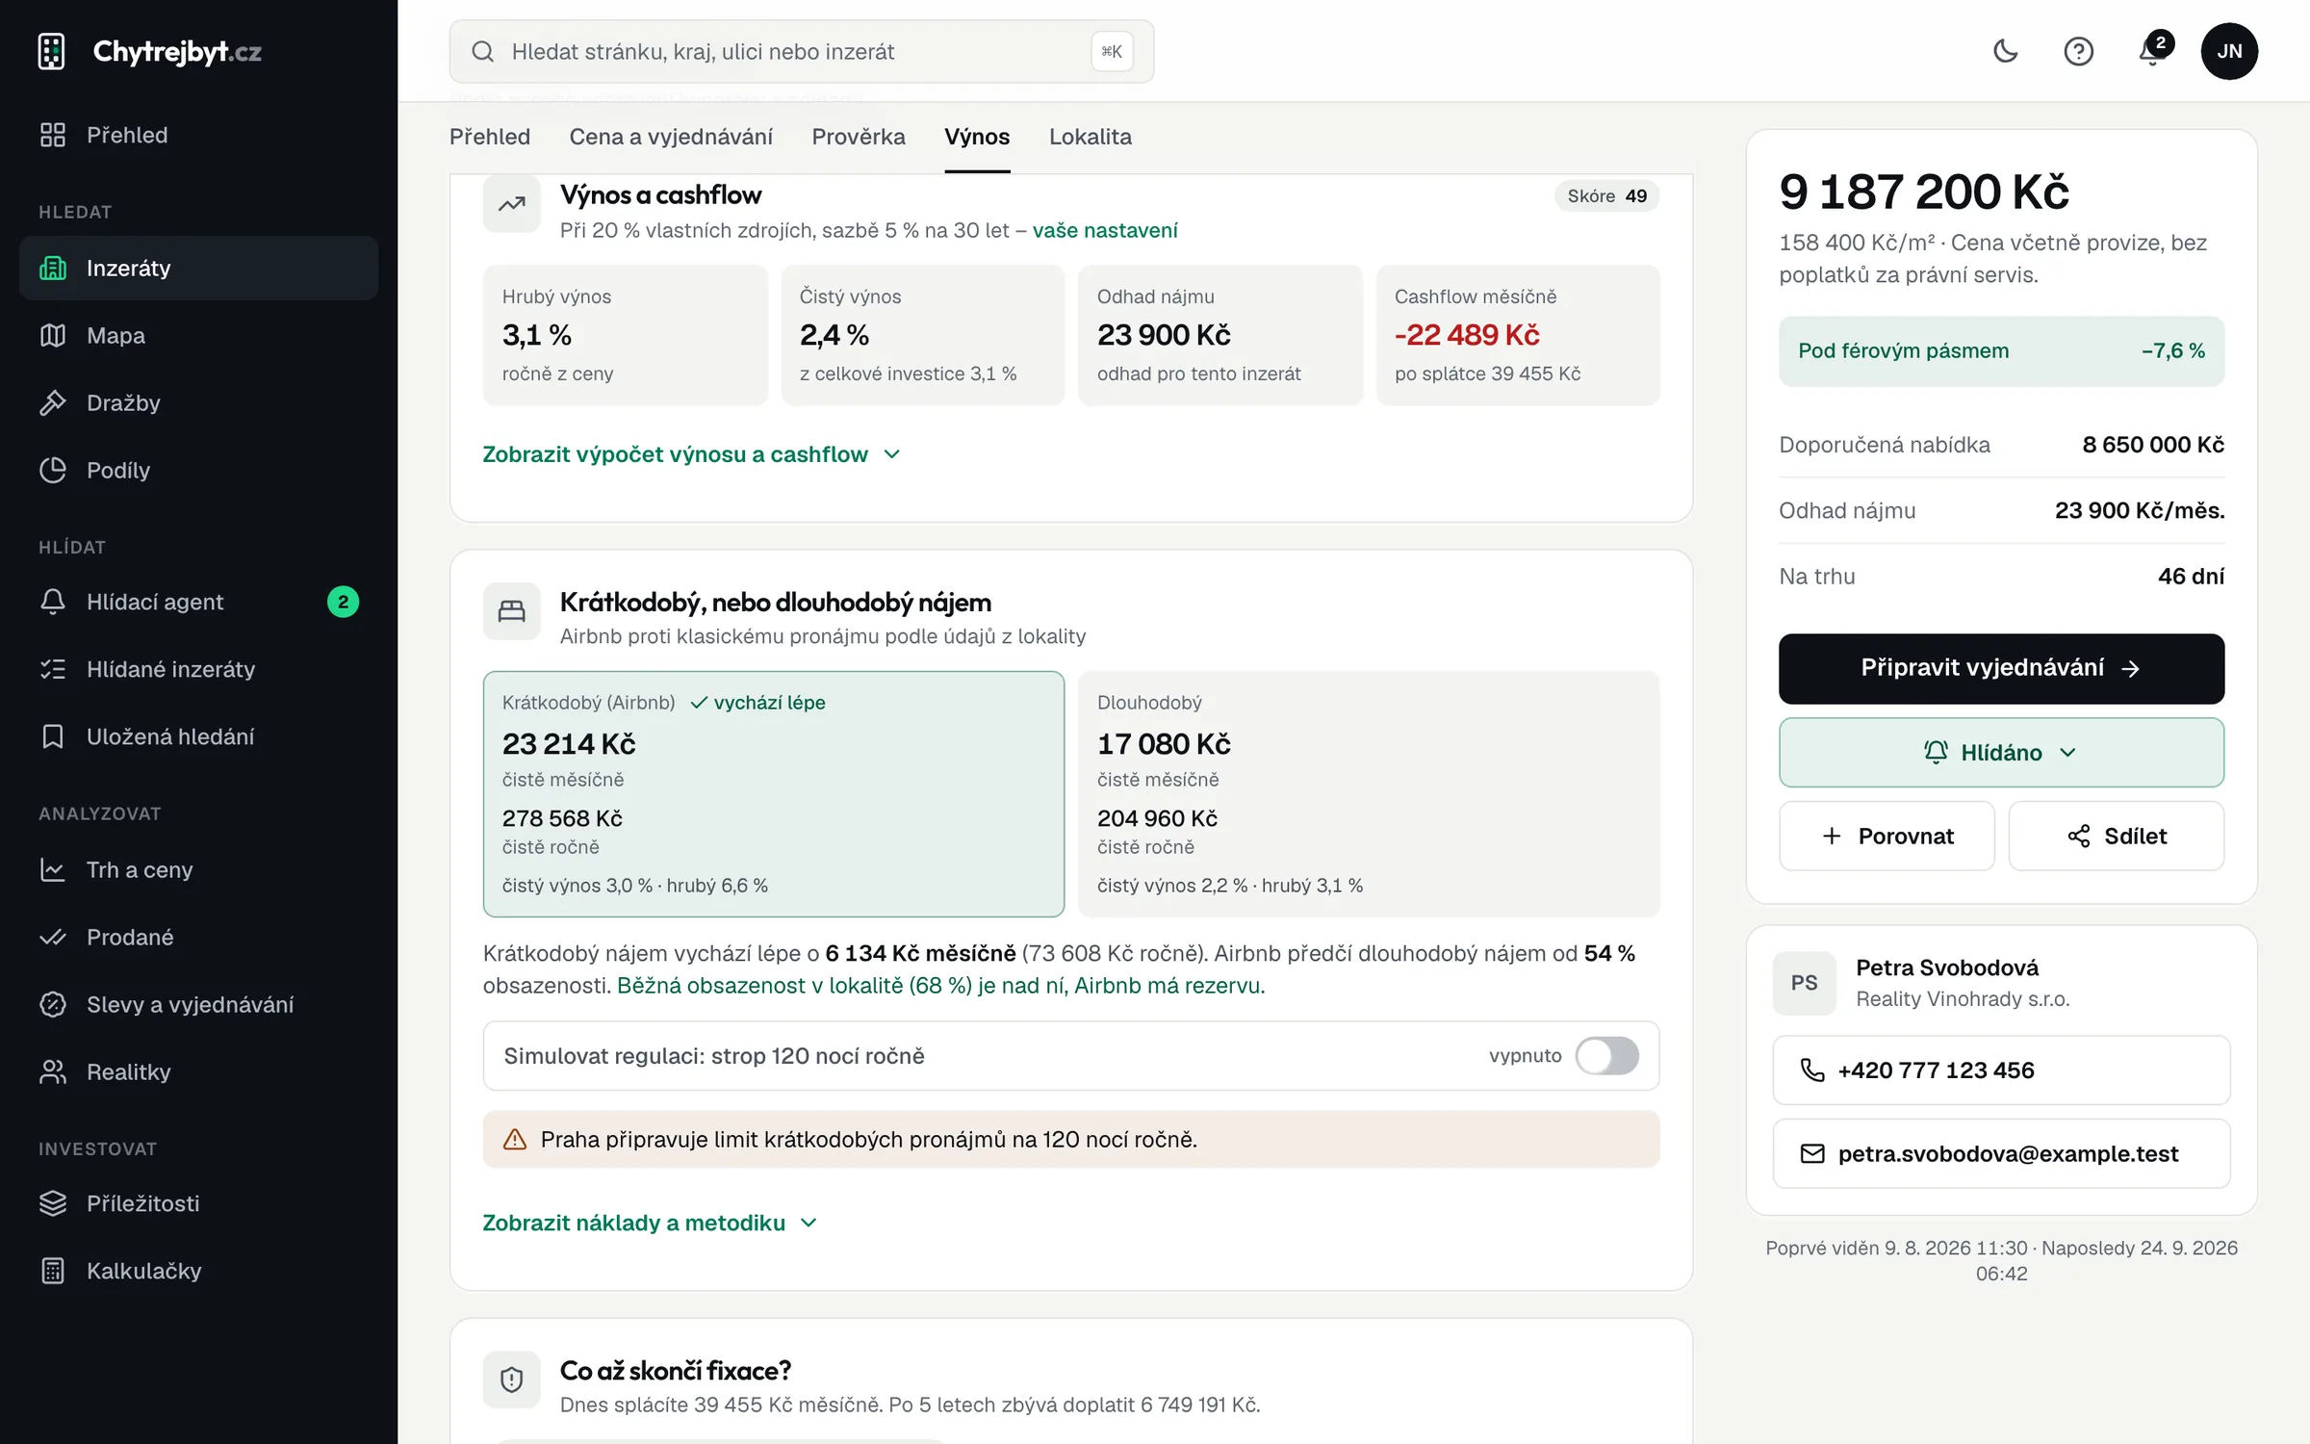This screenshot has height=1444, width=2310.
Task: Expand Zobrazit náklady a metodiku
Action: point(650,1222)
